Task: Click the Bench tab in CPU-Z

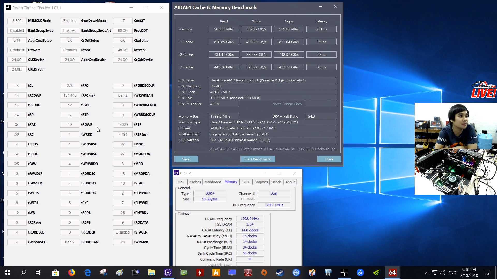Action: 276,182
